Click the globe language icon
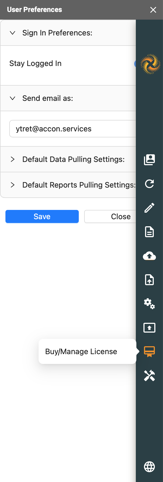 click(x=149, y=467)
